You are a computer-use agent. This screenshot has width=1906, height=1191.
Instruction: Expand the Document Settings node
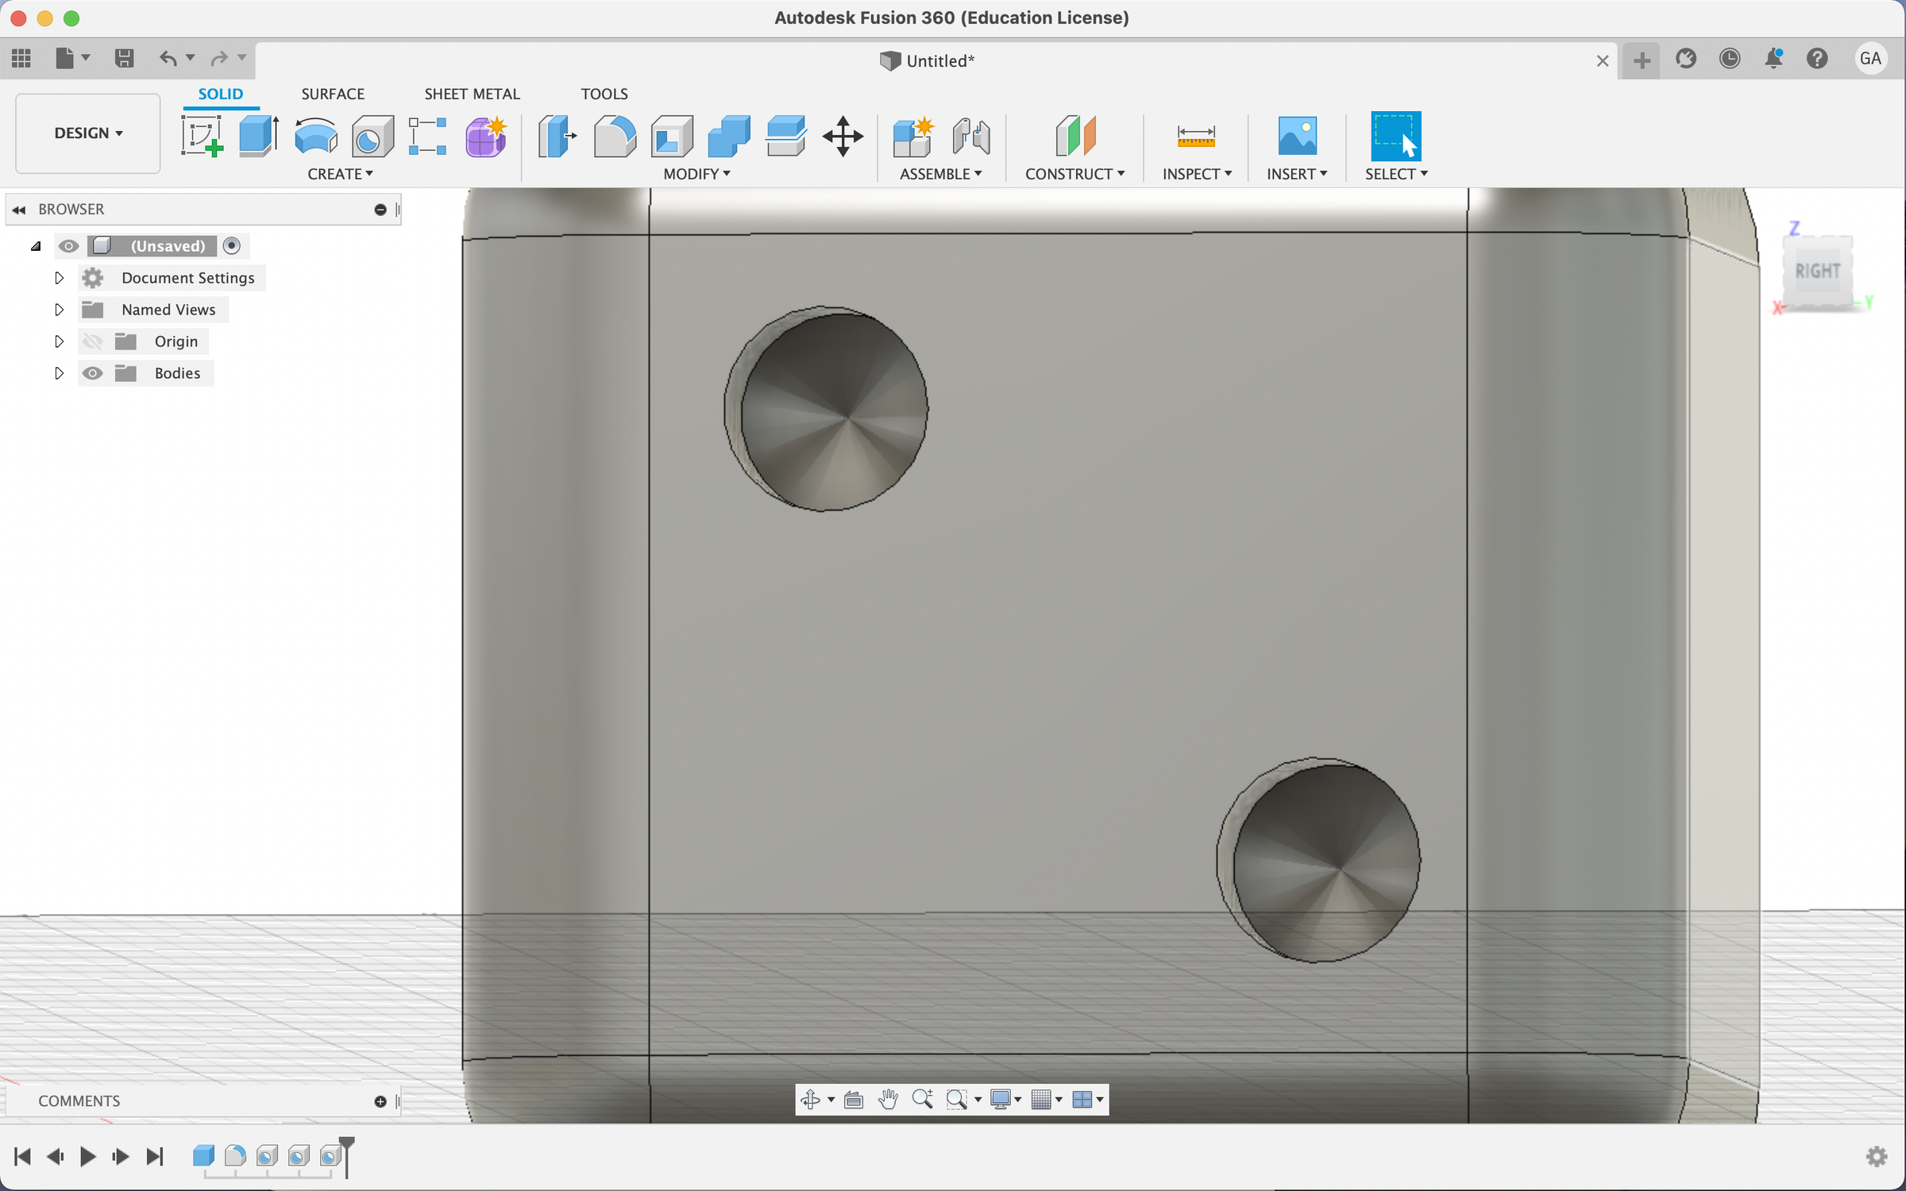59,278
